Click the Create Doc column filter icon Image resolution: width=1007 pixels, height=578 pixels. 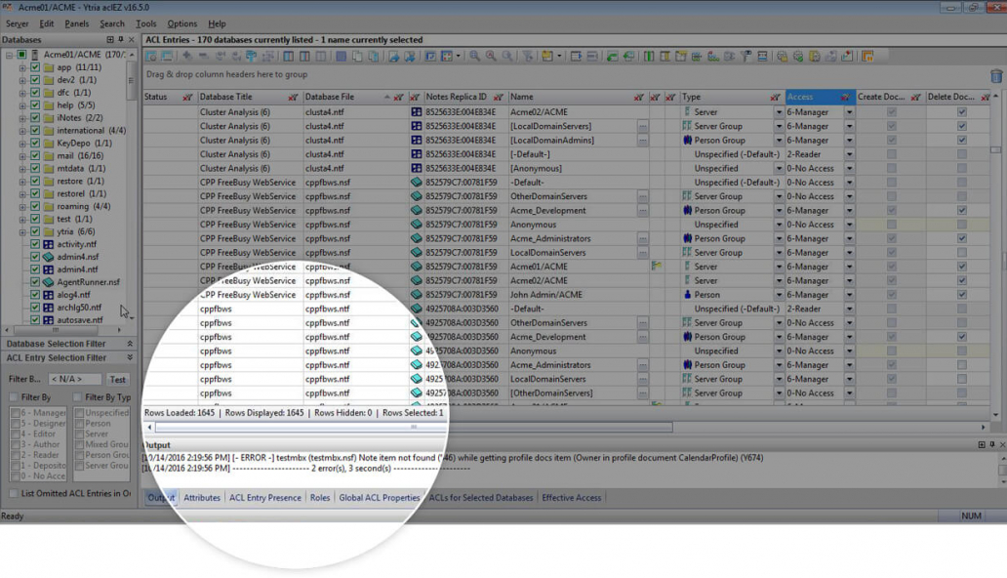coord(916,97)
